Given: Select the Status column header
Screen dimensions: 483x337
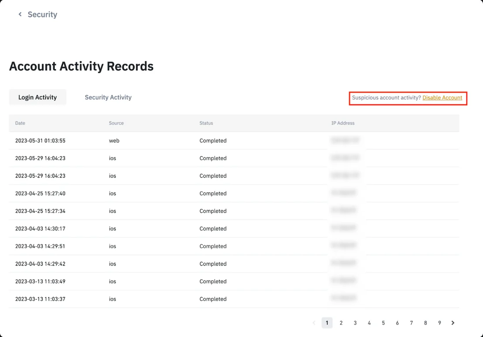Looking at the screenshot, I should 206,123.
